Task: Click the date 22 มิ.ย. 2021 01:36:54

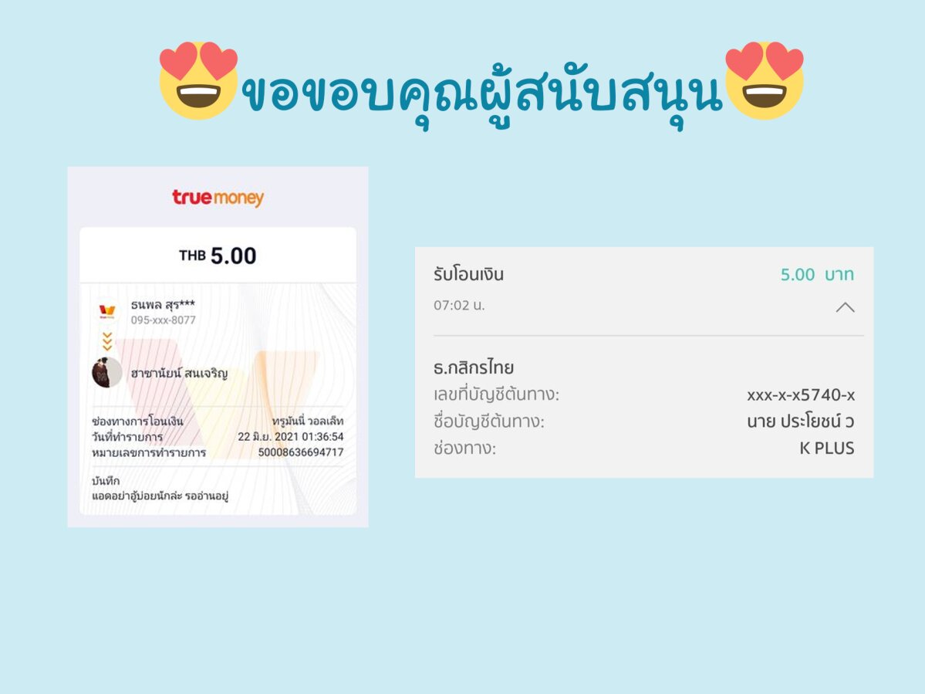Action: pyautogui.click(x=291, y=437)
